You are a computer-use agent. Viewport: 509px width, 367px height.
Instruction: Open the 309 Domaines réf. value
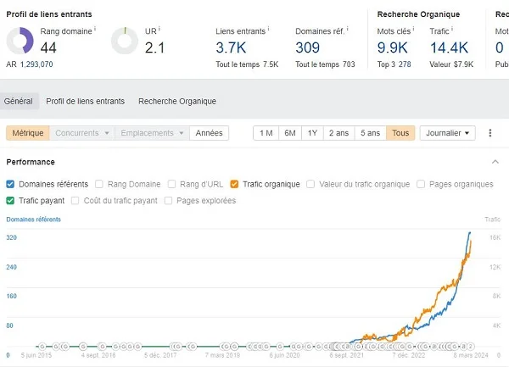click(307, 48)
